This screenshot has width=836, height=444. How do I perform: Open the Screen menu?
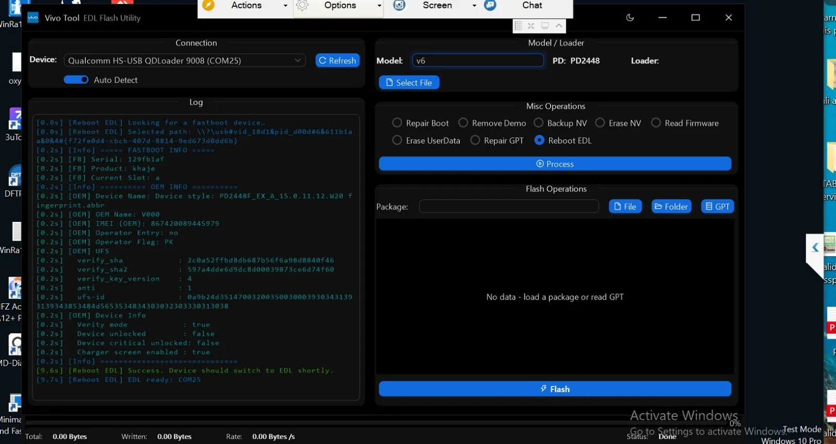(437, 5)
